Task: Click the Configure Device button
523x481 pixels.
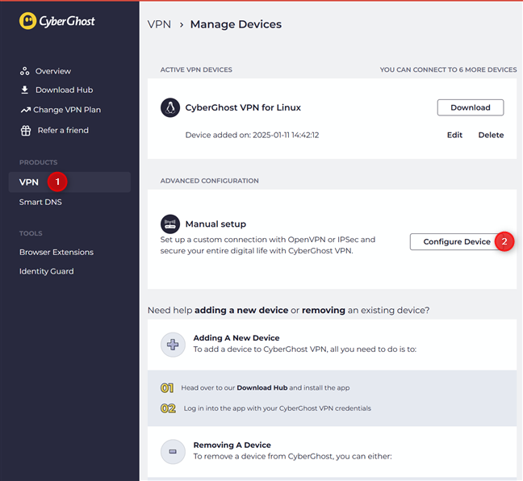Action: click(x=457, y=241)
